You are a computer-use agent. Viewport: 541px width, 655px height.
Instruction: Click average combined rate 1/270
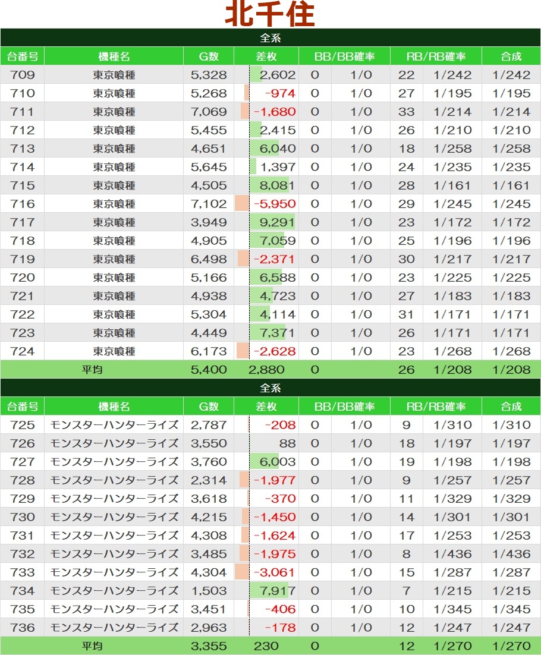coord(511,646)
